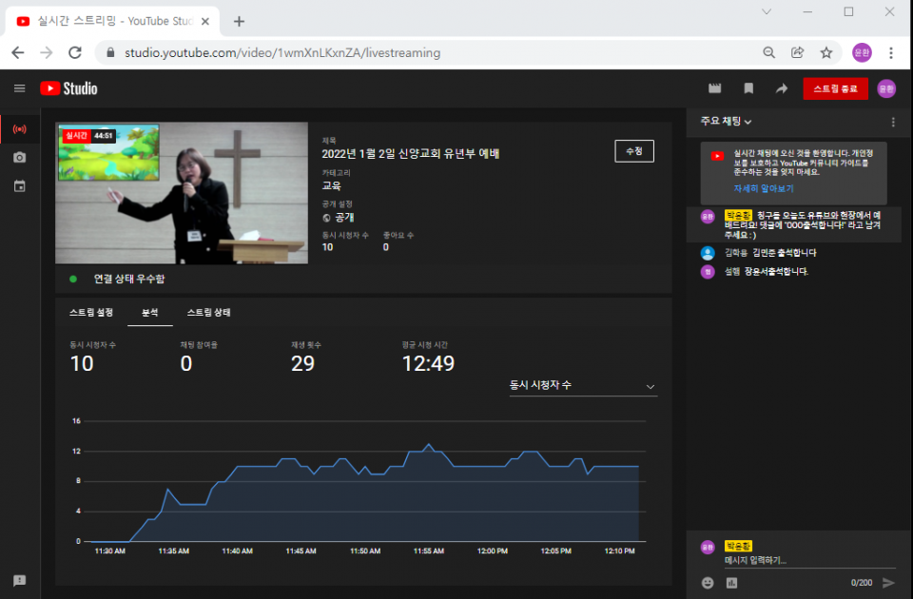Click the bookmark highlight icon in header
The width and height of the screenshot is (913, 599).
(748, 88)
